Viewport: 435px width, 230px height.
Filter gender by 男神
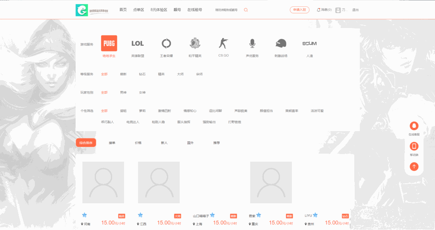coord(123,93)
